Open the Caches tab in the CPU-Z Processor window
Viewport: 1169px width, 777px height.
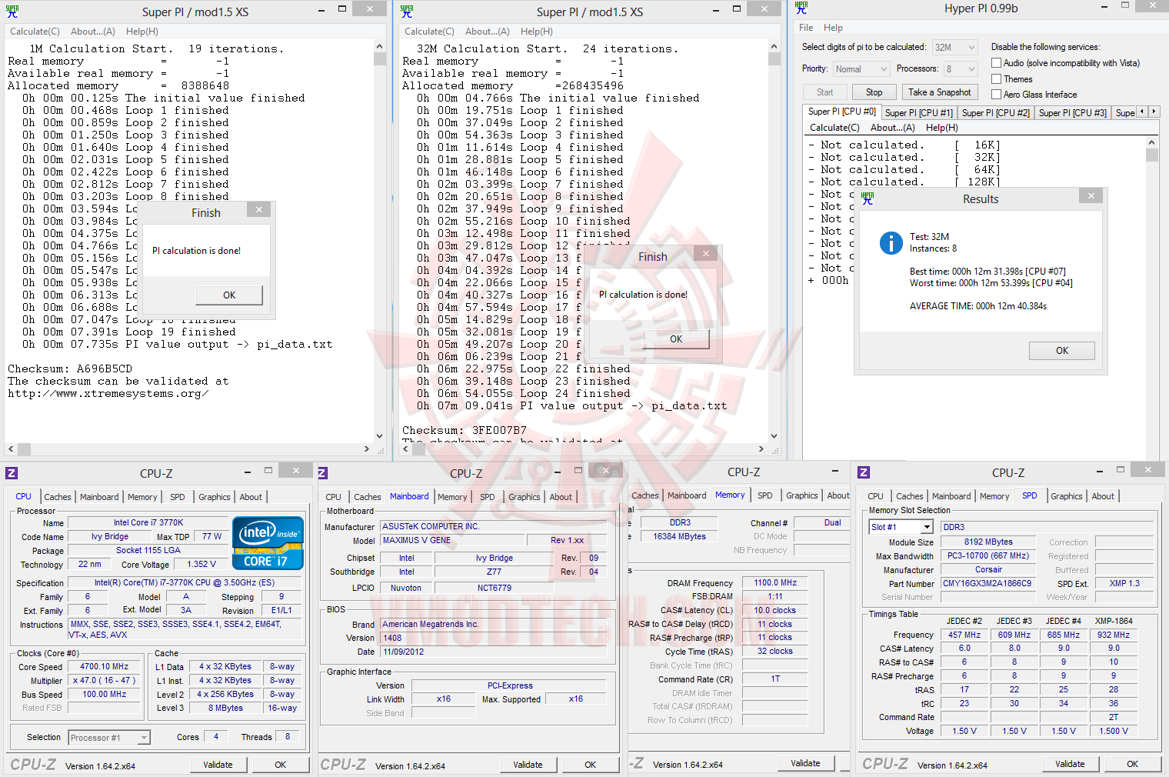tap(58, 497)
